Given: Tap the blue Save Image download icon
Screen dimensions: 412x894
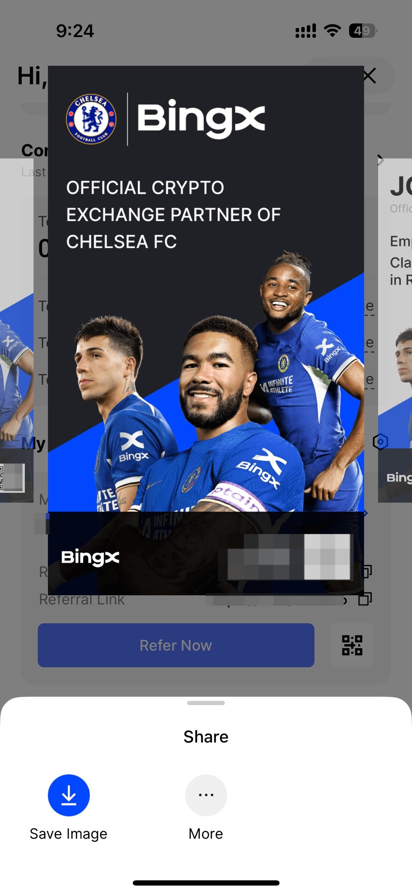Looking at the screenshot, I should click(x=69, y=795).
